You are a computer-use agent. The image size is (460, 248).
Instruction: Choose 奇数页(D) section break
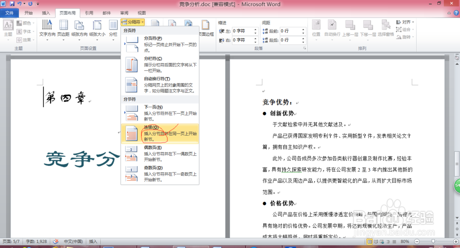tap(160, 174)
